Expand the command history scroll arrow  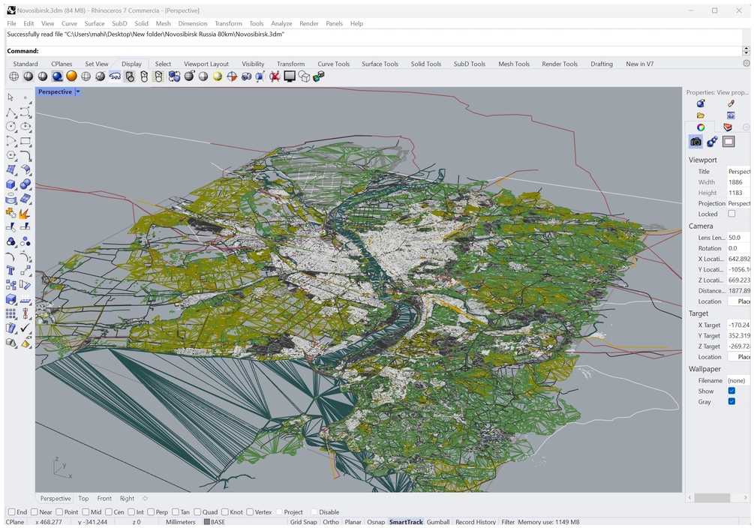746,51
